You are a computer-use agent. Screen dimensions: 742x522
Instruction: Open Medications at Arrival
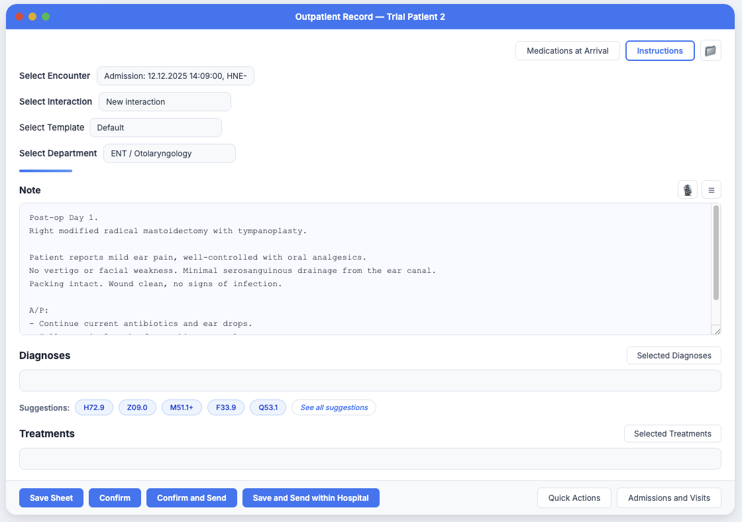coord(567,51)
